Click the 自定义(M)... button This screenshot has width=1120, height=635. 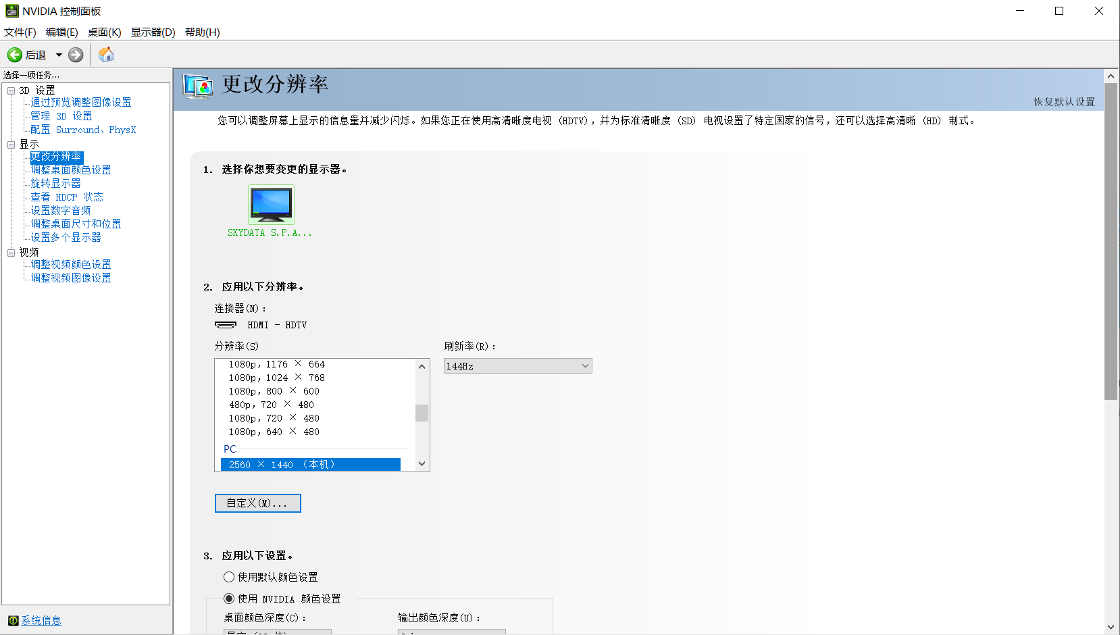click(x=258, y=503)
